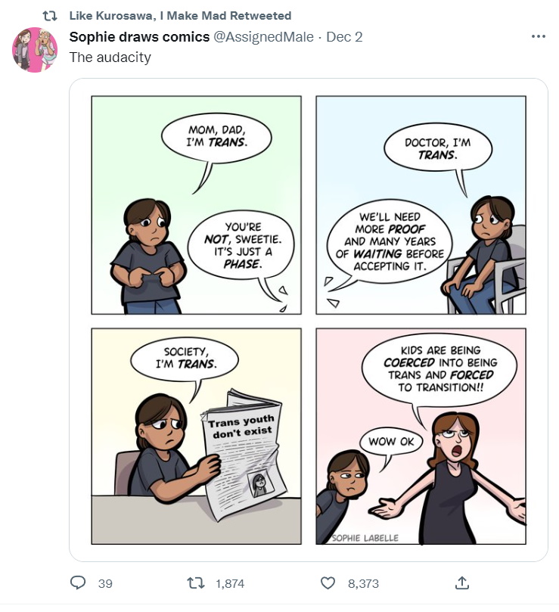The height and width of the screenshot is (612, 559).
Task: Retweet using the retweet arrows icon
Action: [194, 583]
